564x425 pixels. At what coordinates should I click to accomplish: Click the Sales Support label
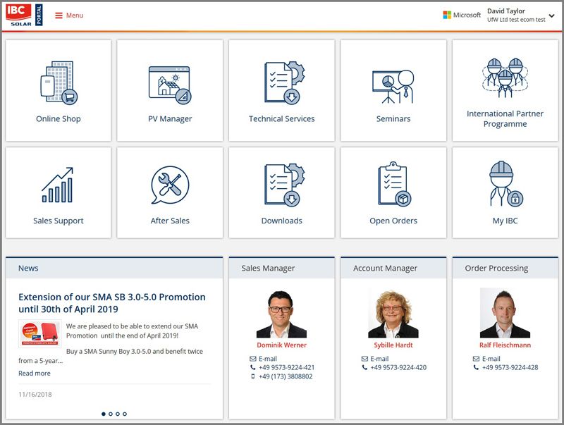click(x=59, y=221)
